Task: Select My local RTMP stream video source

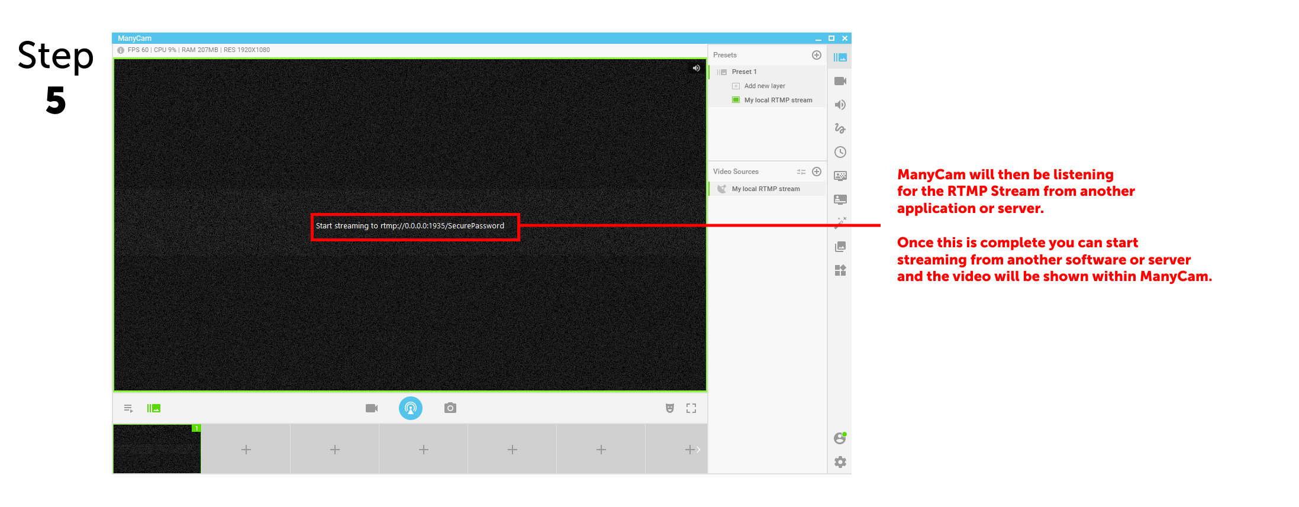Action: [767, 189]
